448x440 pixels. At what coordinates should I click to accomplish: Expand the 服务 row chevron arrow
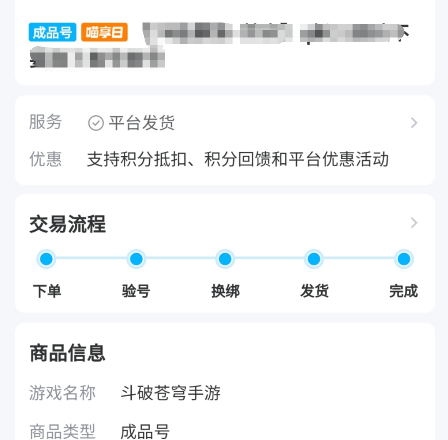tap(414, 123)
